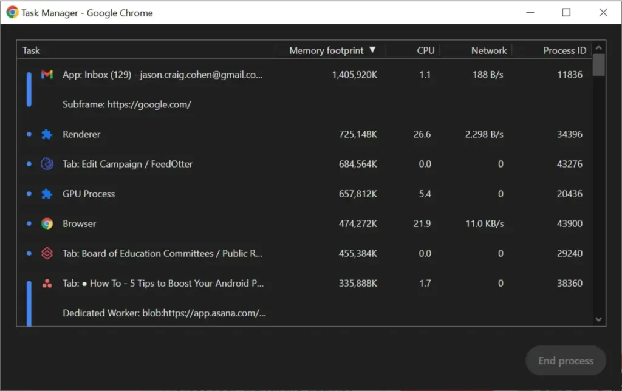Select the How To - 5 Tips tab row

[305, 283]
